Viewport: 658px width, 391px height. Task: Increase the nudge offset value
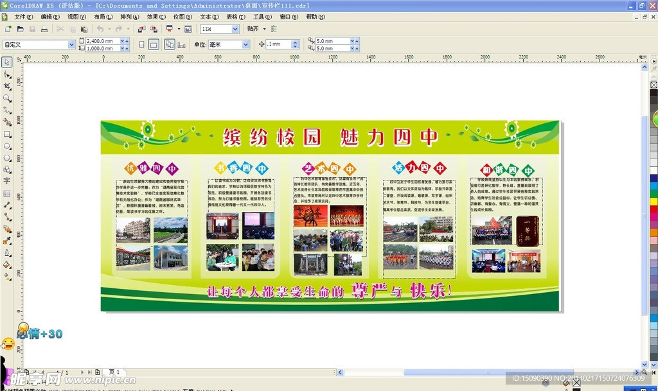click(296, 42)
